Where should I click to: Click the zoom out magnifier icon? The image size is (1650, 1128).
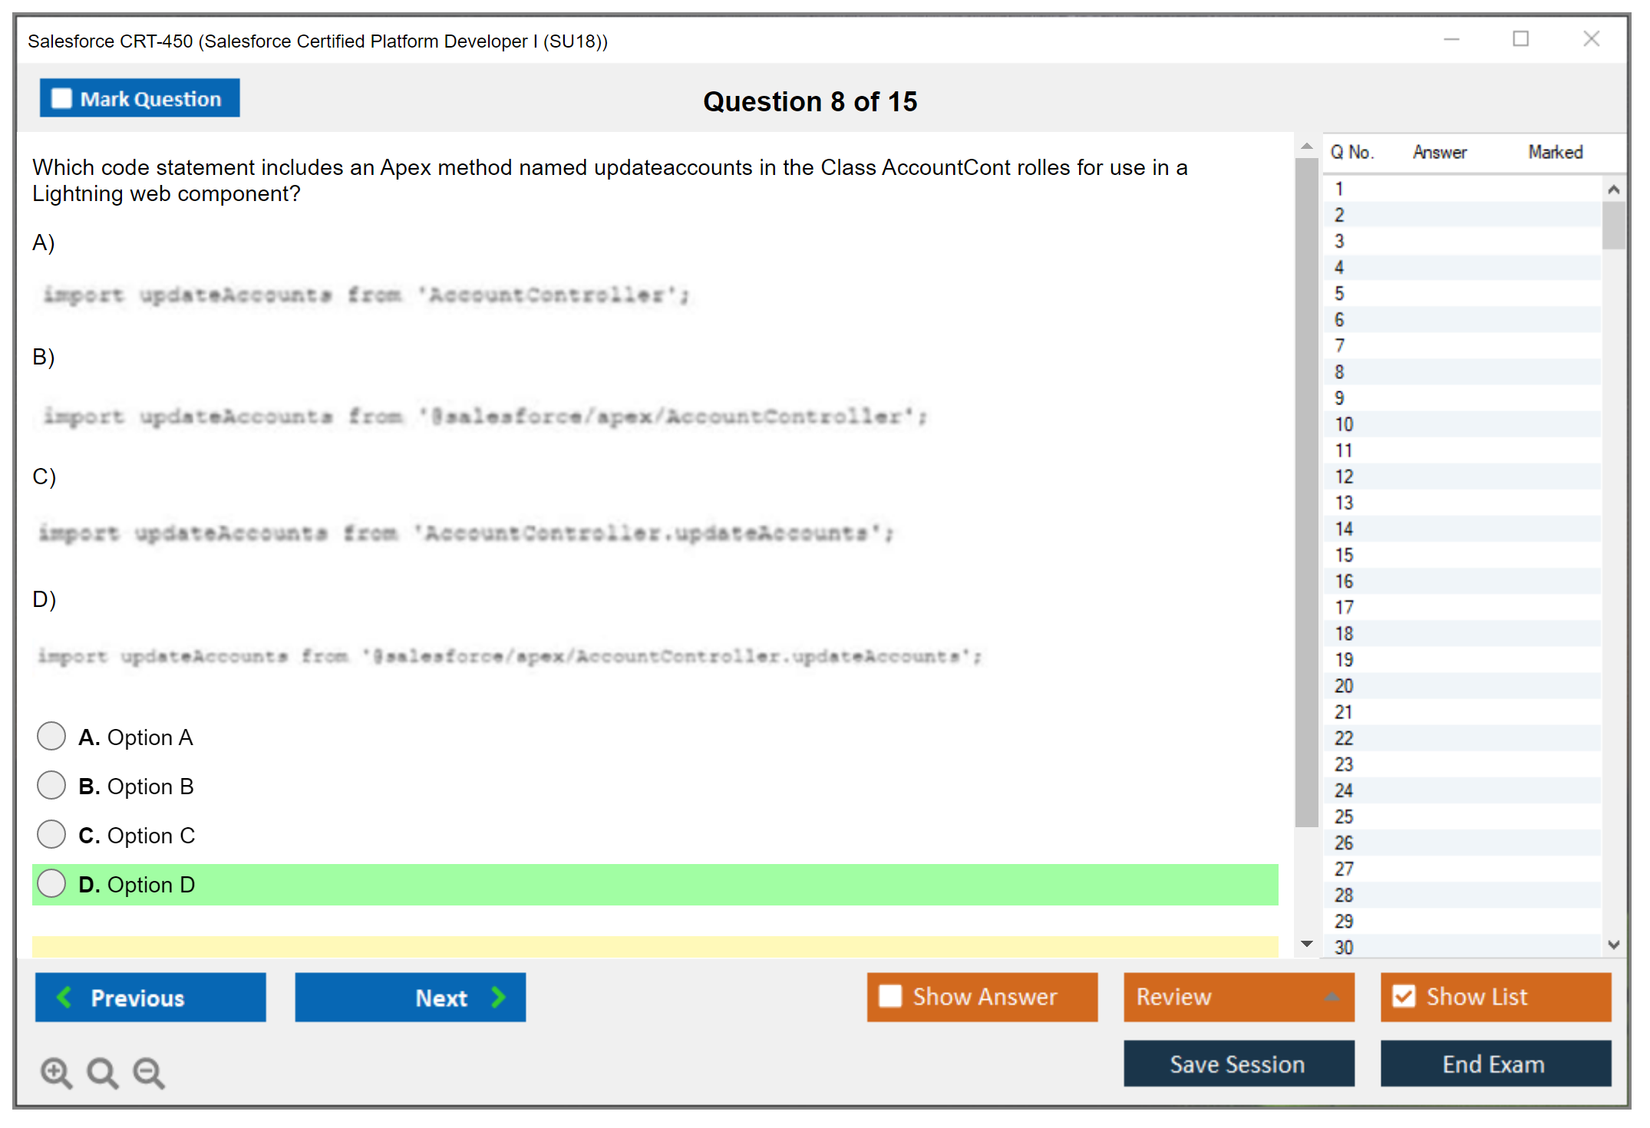(148, 1072)
